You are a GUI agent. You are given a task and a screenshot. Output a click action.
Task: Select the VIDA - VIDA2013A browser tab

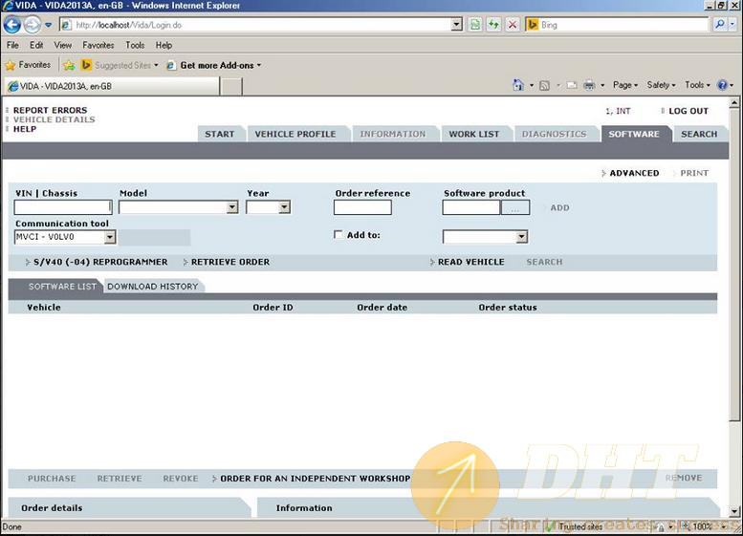pyautogui.click(x=112, y=86)
